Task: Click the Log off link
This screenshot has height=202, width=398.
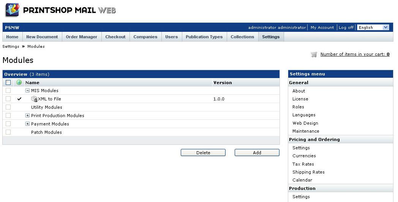Action: (x=346, y=27)
